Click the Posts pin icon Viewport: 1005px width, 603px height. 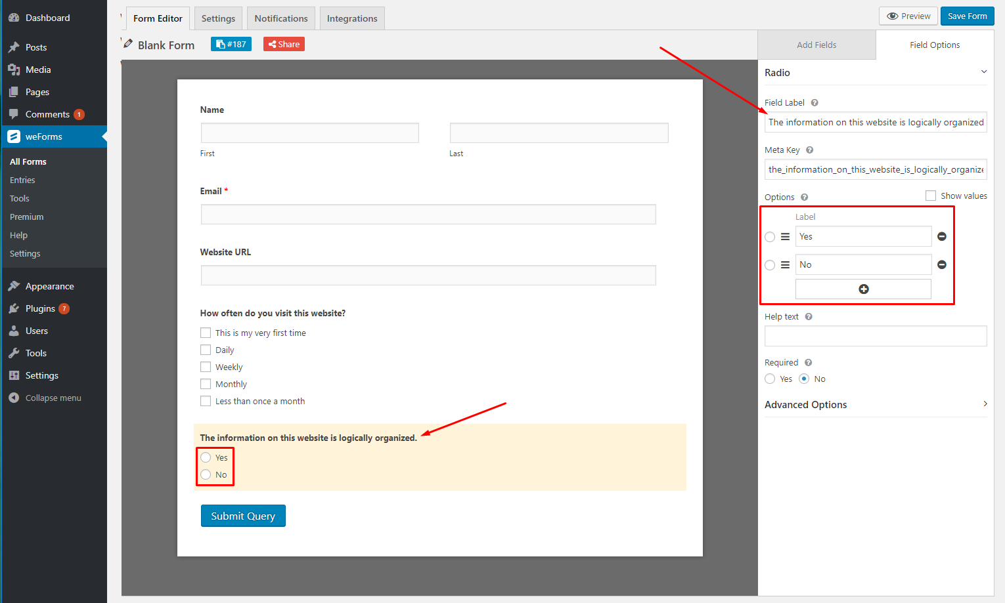coord(14,47)
